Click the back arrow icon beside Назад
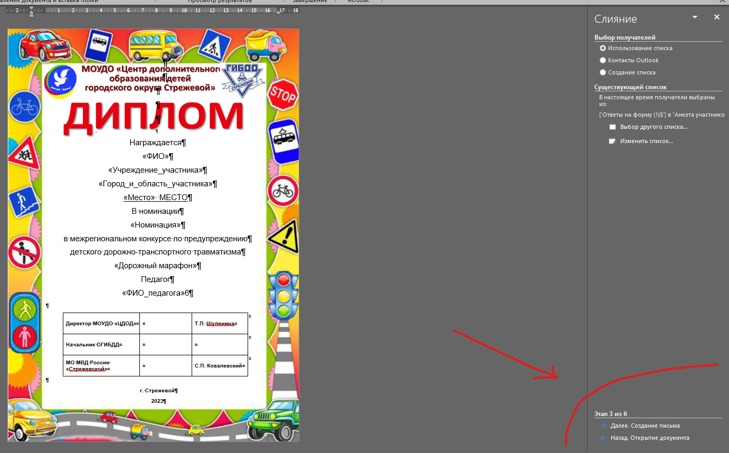The image size is (729, 453). (603, 438)
